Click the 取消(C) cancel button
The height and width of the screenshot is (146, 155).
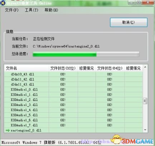click(129, 22)
